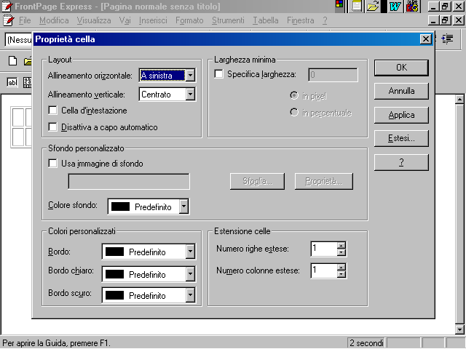The height and width of the screenshot is (349, 466).
Task: Click the ? help button in dialog
Action: 401,162
